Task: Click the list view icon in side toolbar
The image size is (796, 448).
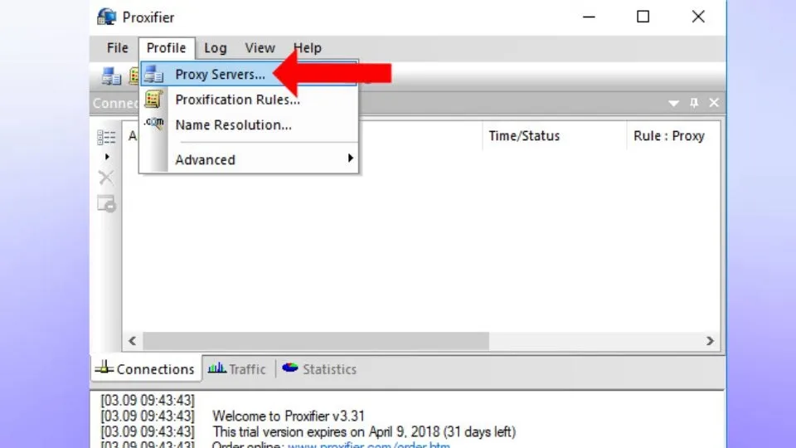Action: (x=106, y=137)
